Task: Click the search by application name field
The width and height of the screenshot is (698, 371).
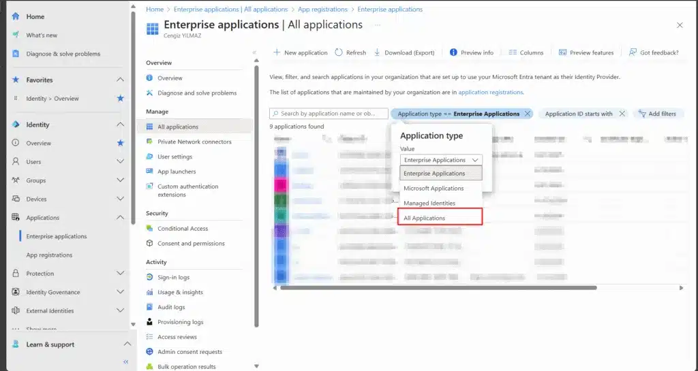Action: click(329, 114)
